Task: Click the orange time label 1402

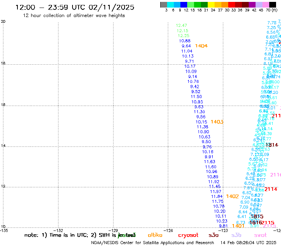Action: tap(232, 196)
